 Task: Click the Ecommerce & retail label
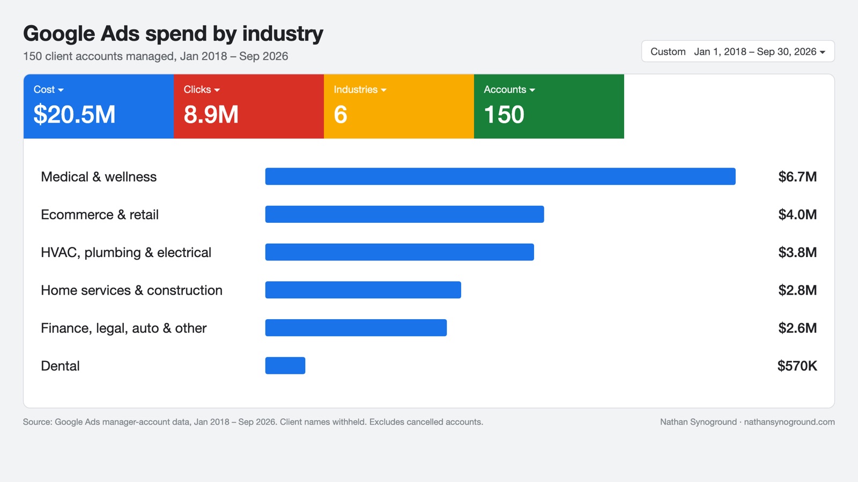click(100, 215)
